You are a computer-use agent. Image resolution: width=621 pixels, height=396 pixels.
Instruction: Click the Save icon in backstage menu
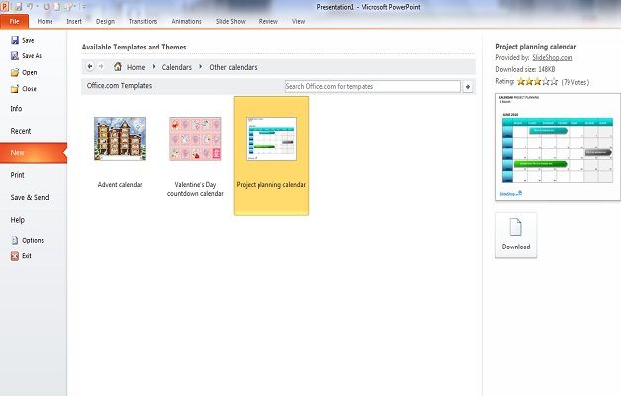pyautogui.click(x=15, y=40)
